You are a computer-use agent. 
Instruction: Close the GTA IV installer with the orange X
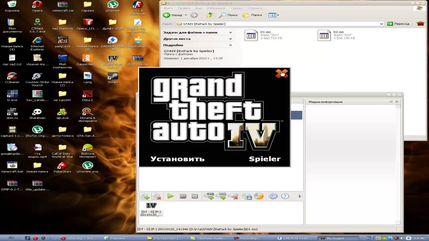282,74
